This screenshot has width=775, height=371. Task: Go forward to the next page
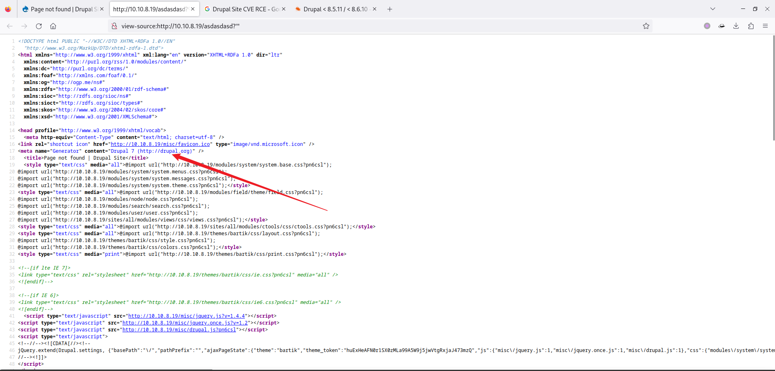click(x=24, y=26)
